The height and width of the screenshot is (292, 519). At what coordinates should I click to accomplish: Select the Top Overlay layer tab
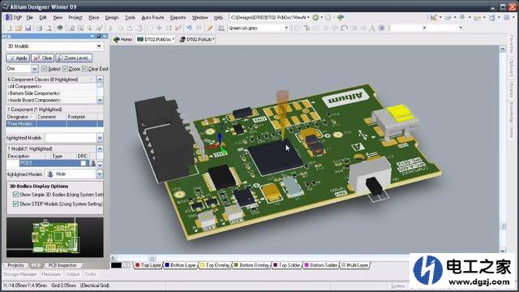(x=215, y=265)
